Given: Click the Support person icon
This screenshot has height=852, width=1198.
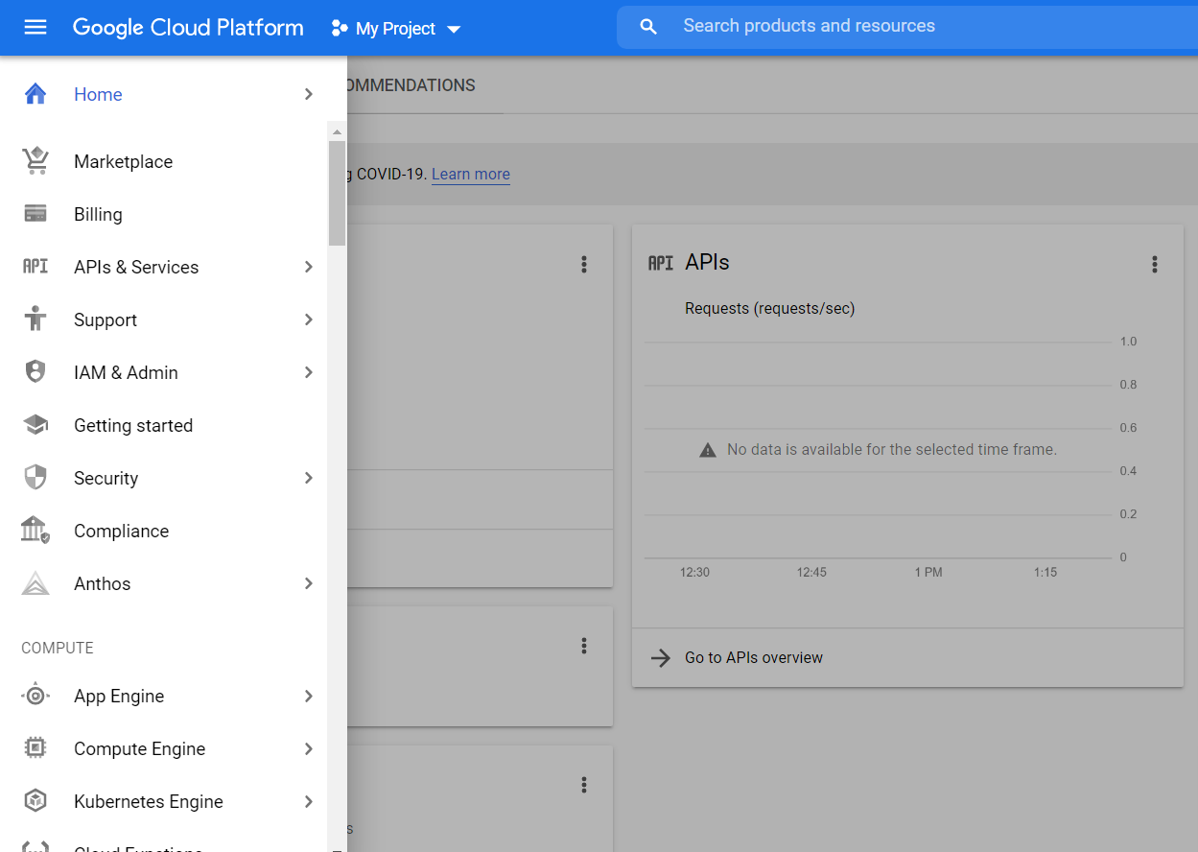Looking at the screenshot, I should [x=35, y=319].
